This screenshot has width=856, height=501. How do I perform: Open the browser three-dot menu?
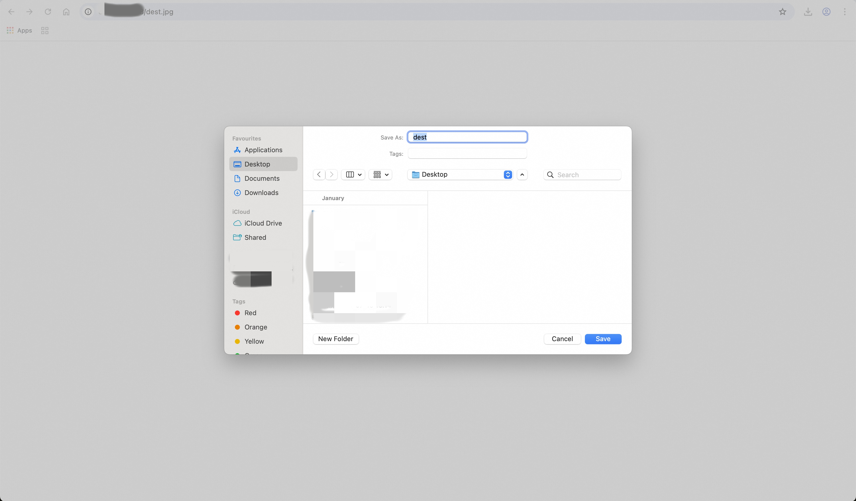coord(845,12)
